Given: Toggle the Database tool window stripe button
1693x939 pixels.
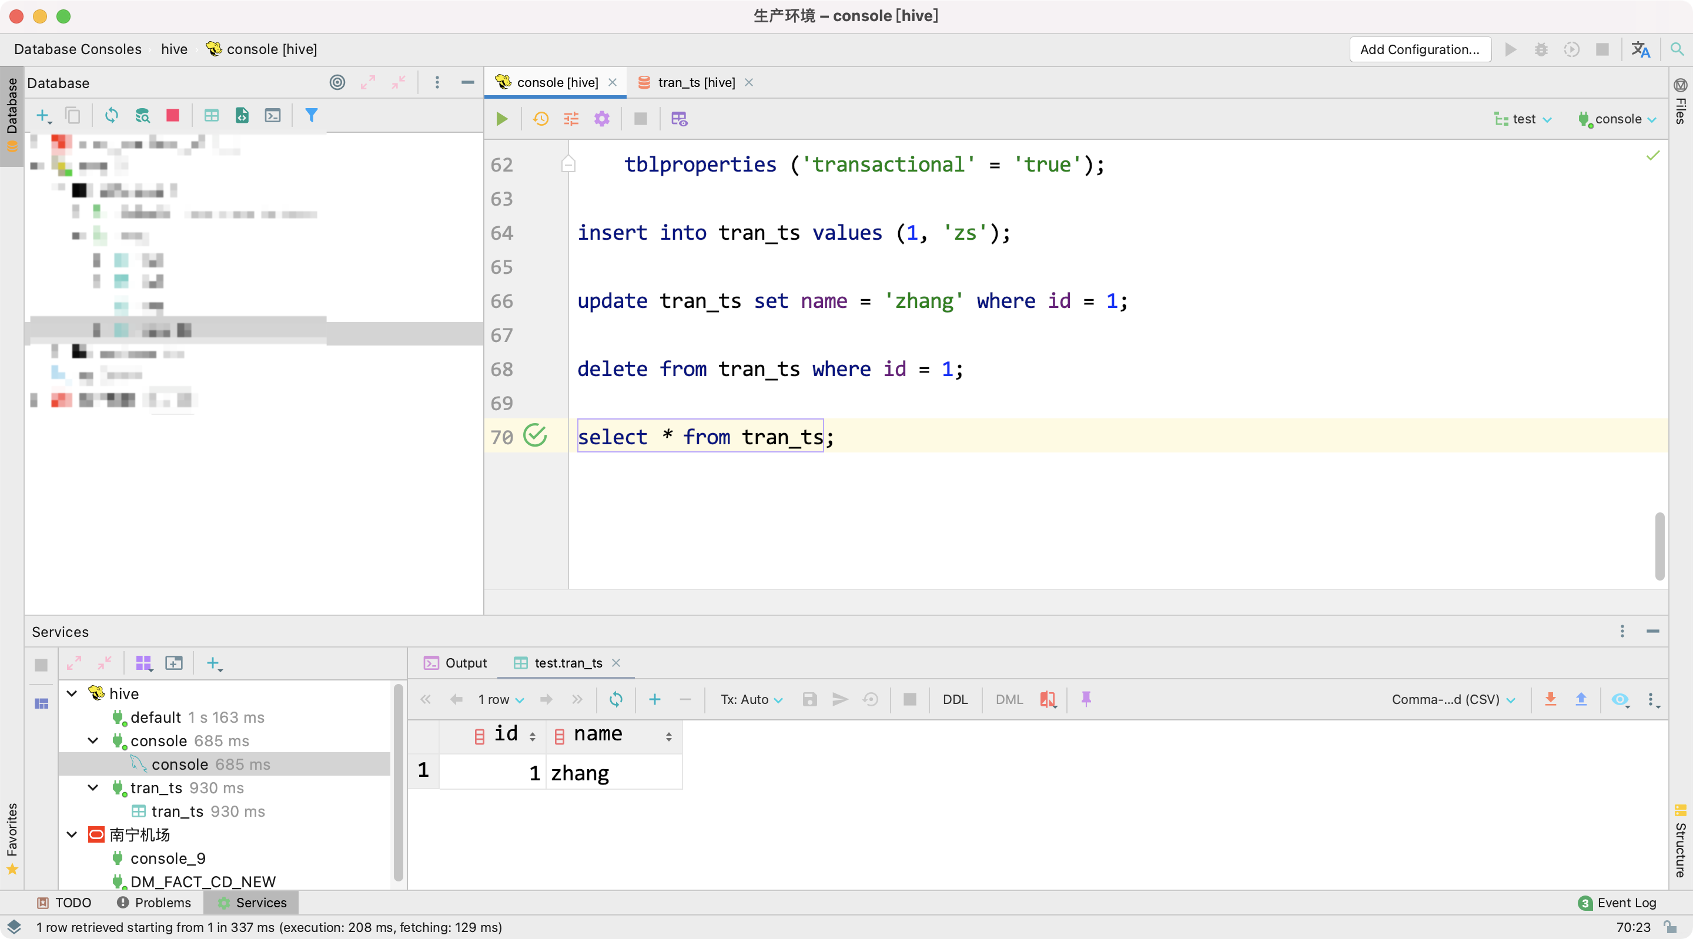Looking at the screenshot, I should point(12,116).
